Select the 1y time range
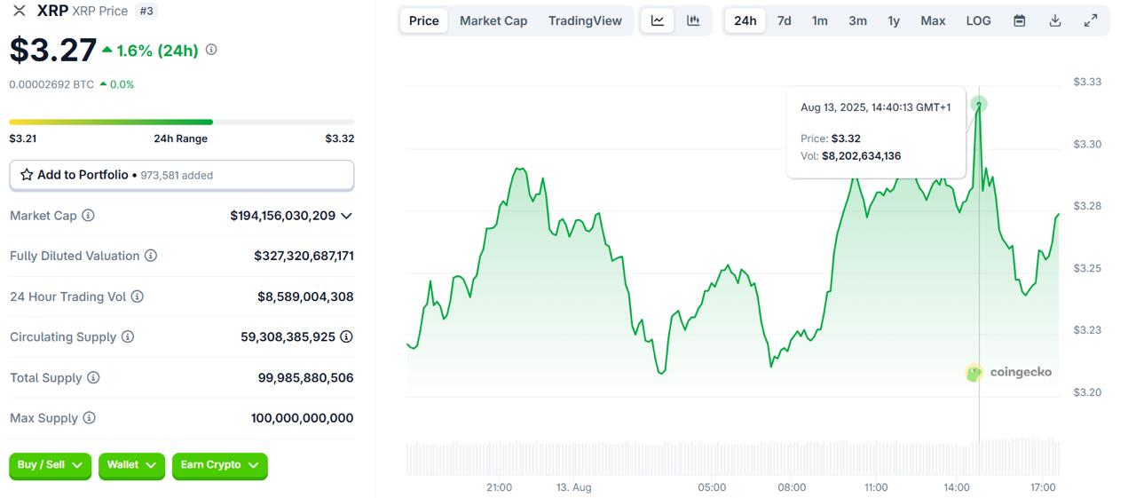Screen dimensions: 1136x498 (x=894, y=20)
